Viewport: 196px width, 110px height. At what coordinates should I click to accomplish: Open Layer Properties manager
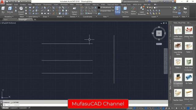pos(142,11)
